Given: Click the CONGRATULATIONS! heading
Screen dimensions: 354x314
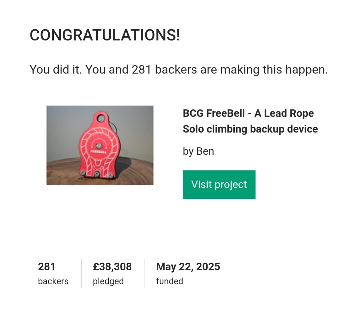Looking at the screenshot, I should (105, 35).
